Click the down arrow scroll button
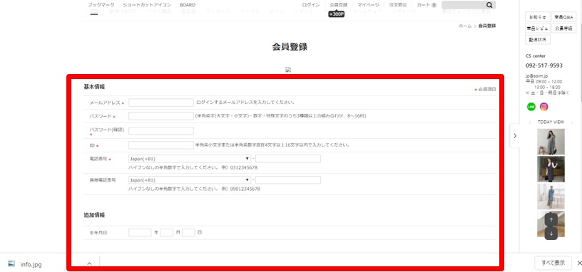 pyautogui.click(x=551, y=234)
